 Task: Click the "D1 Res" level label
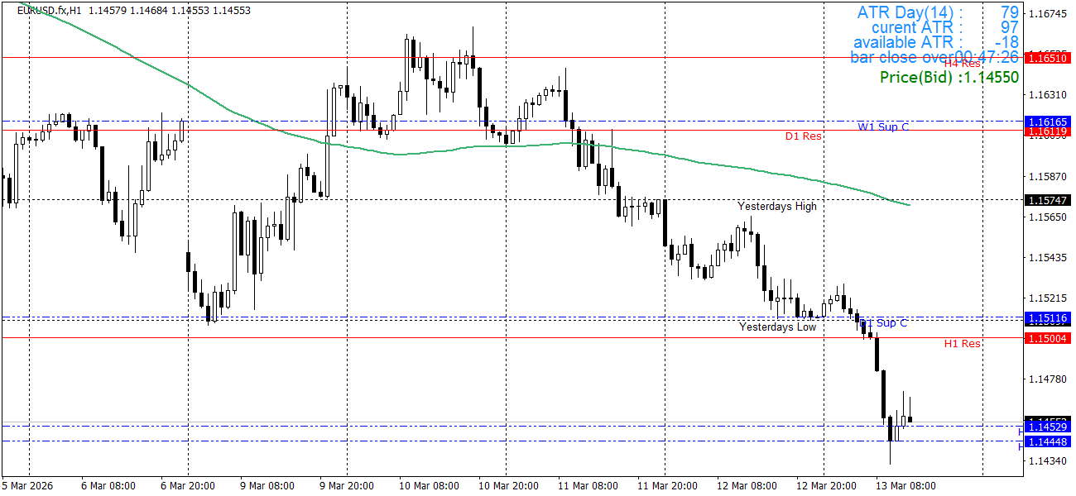pos(803,136)
